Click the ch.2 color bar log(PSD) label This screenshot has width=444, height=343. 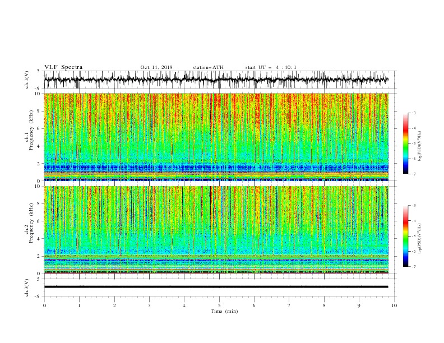pos(419,239)
